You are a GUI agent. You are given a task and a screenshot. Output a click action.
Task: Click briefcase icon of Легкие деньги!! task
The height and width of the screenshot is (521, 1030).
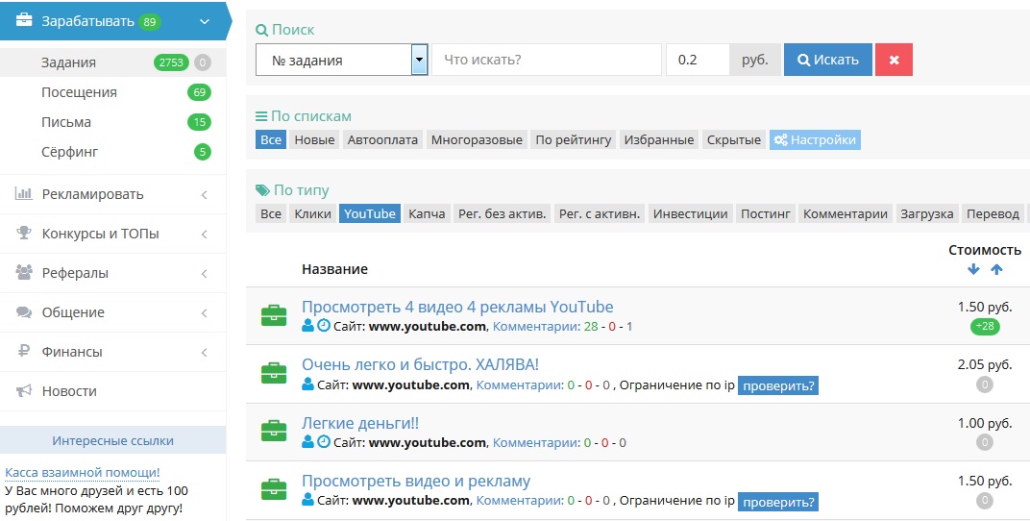pos(274,431)
